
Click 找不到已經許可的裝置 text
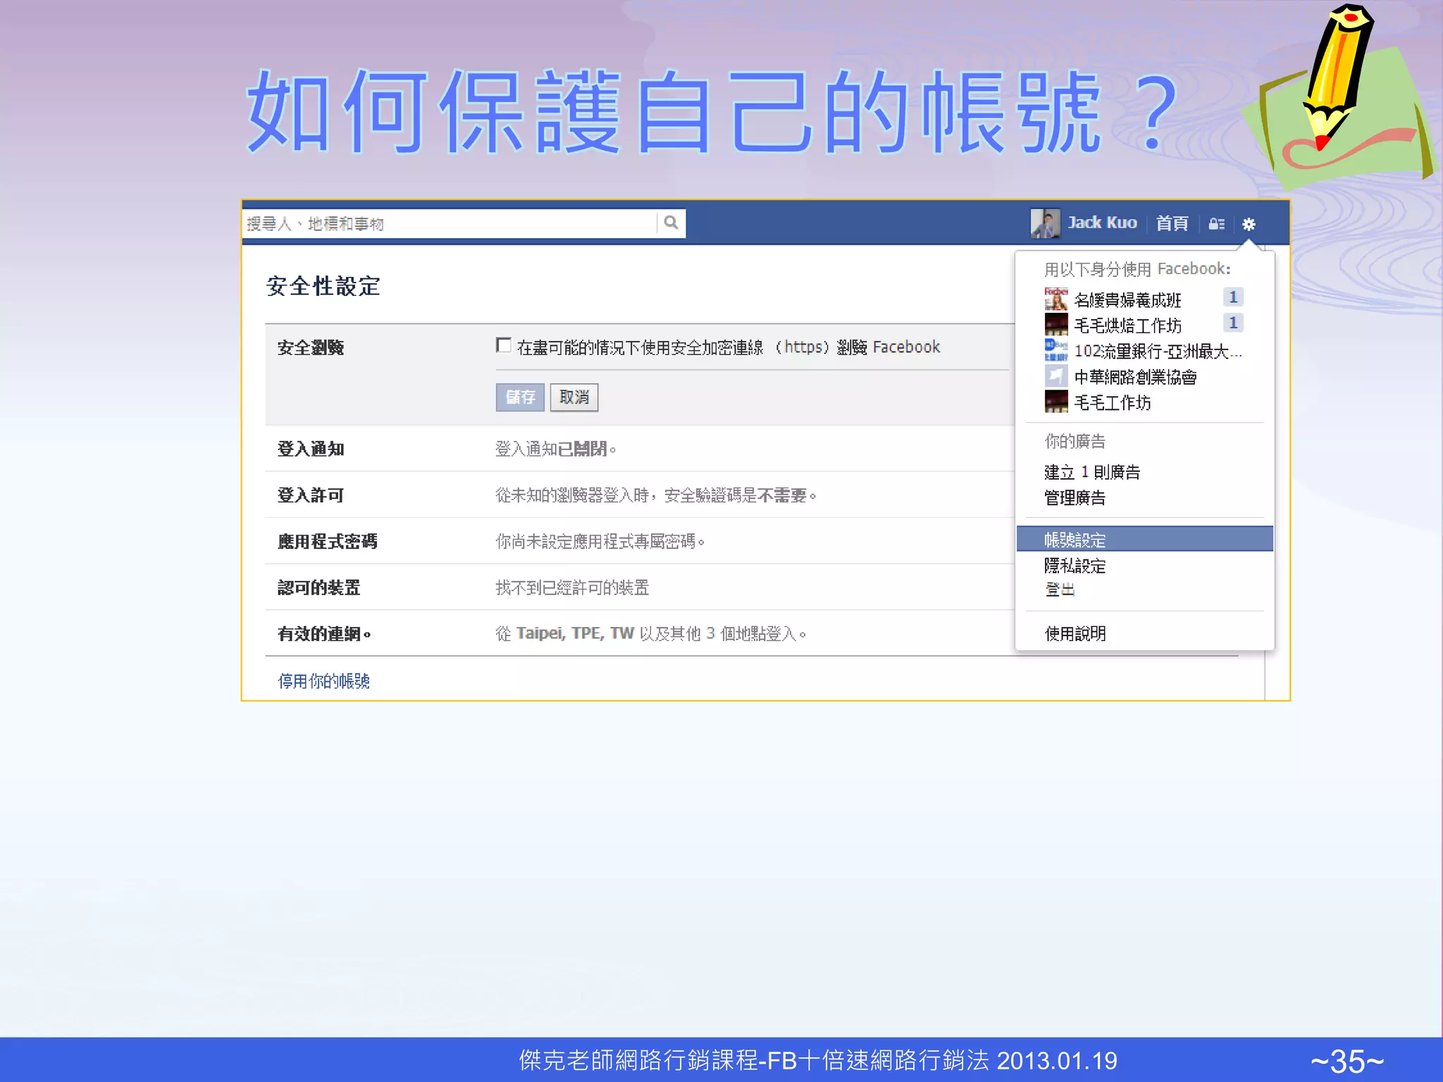tap(572, 587)
